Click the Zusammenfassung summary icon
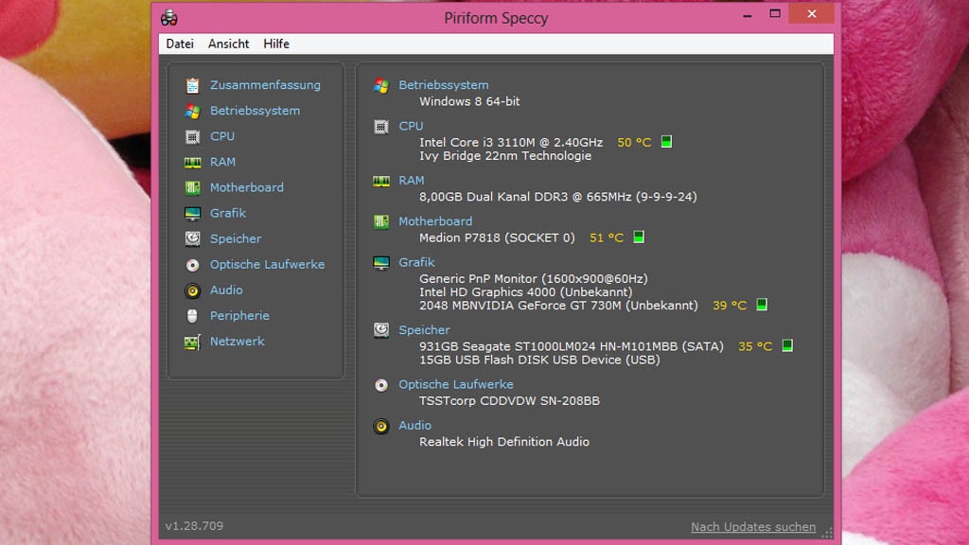The image size is (969, 545). (x=192, y=85)
